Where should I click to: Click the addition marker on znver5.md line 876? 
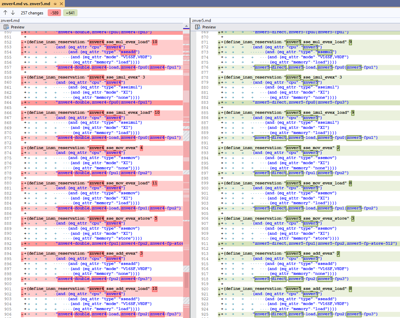219,67
